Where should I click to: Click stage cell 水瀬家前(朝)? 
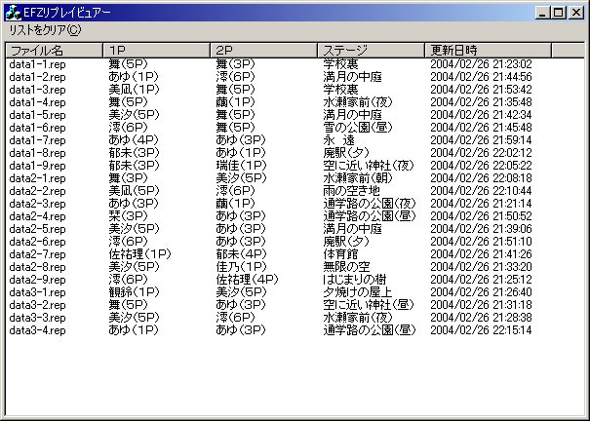tap(358, 178)
